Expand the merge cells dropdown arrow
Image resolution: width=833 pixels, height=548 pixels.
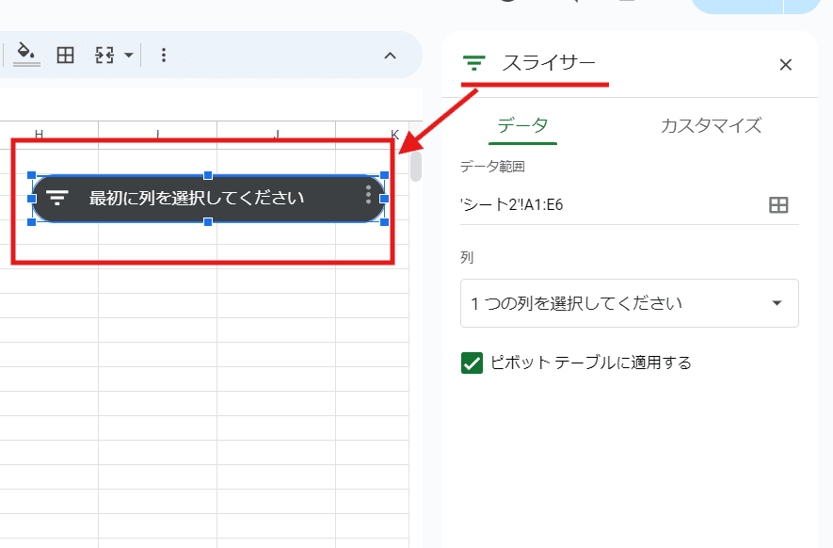click(x=128, y=56)
